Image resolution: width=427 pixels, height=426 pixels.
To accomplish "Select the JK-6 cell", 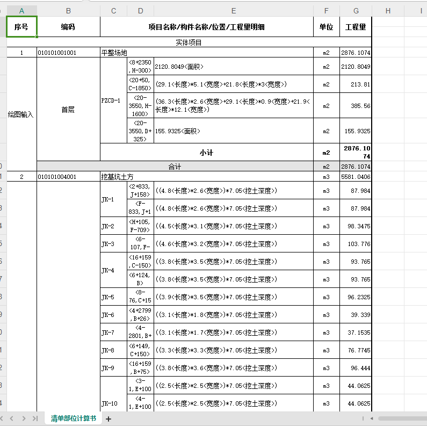I will (113, 315).
